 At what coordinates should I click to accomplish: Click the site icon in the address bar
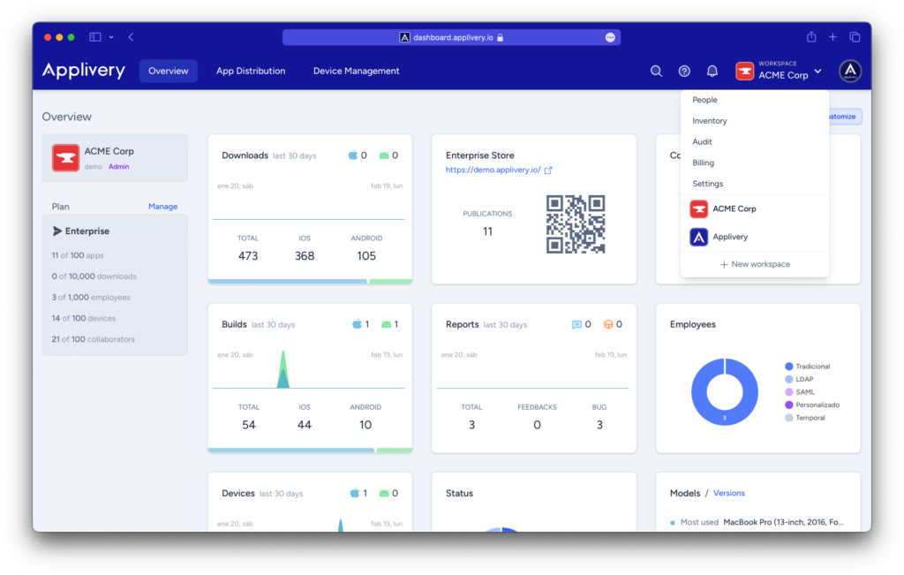[x=404, y=37]
